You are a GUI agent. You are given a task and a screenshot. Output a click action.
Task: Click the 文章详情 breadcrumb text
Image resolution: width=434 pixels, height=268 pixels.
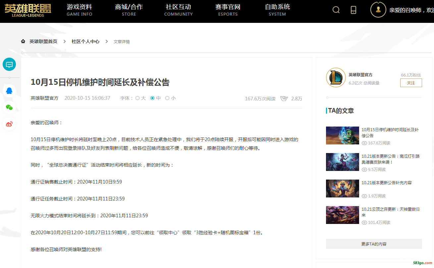click(122, 41)
